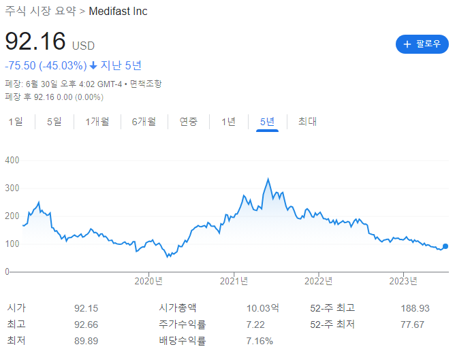The image size is (455, 349).
Task: Select the 6개월 chart range
Action: click(144, 122)
